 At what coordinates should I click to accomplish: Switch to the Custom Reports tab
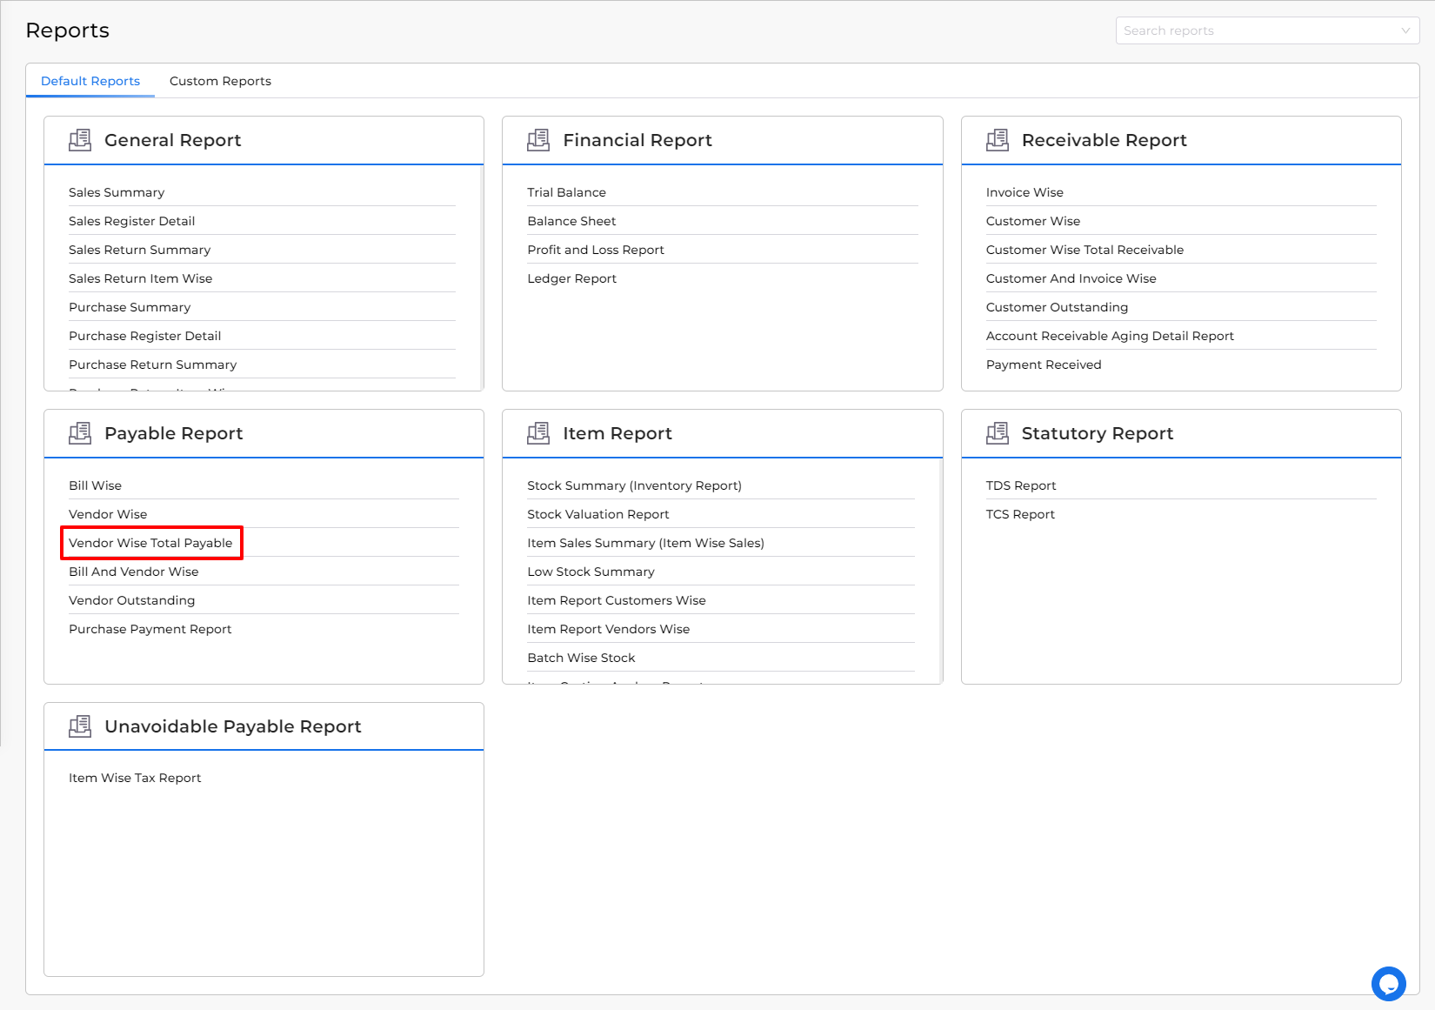(x=220, y=81)
